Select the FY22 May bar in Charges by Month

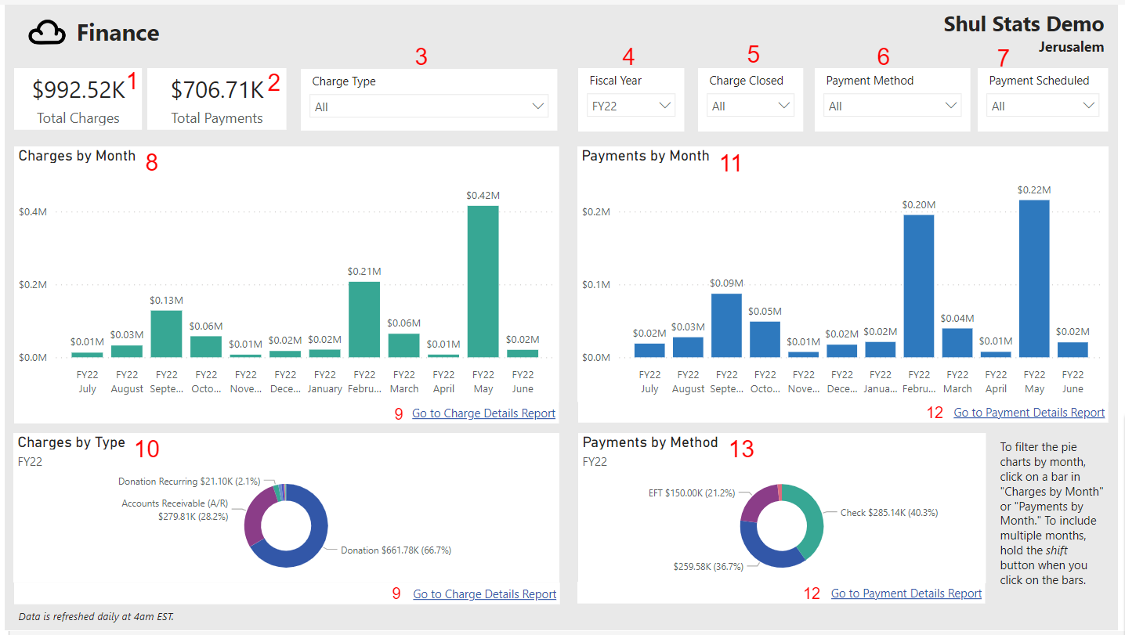(483, 282)
